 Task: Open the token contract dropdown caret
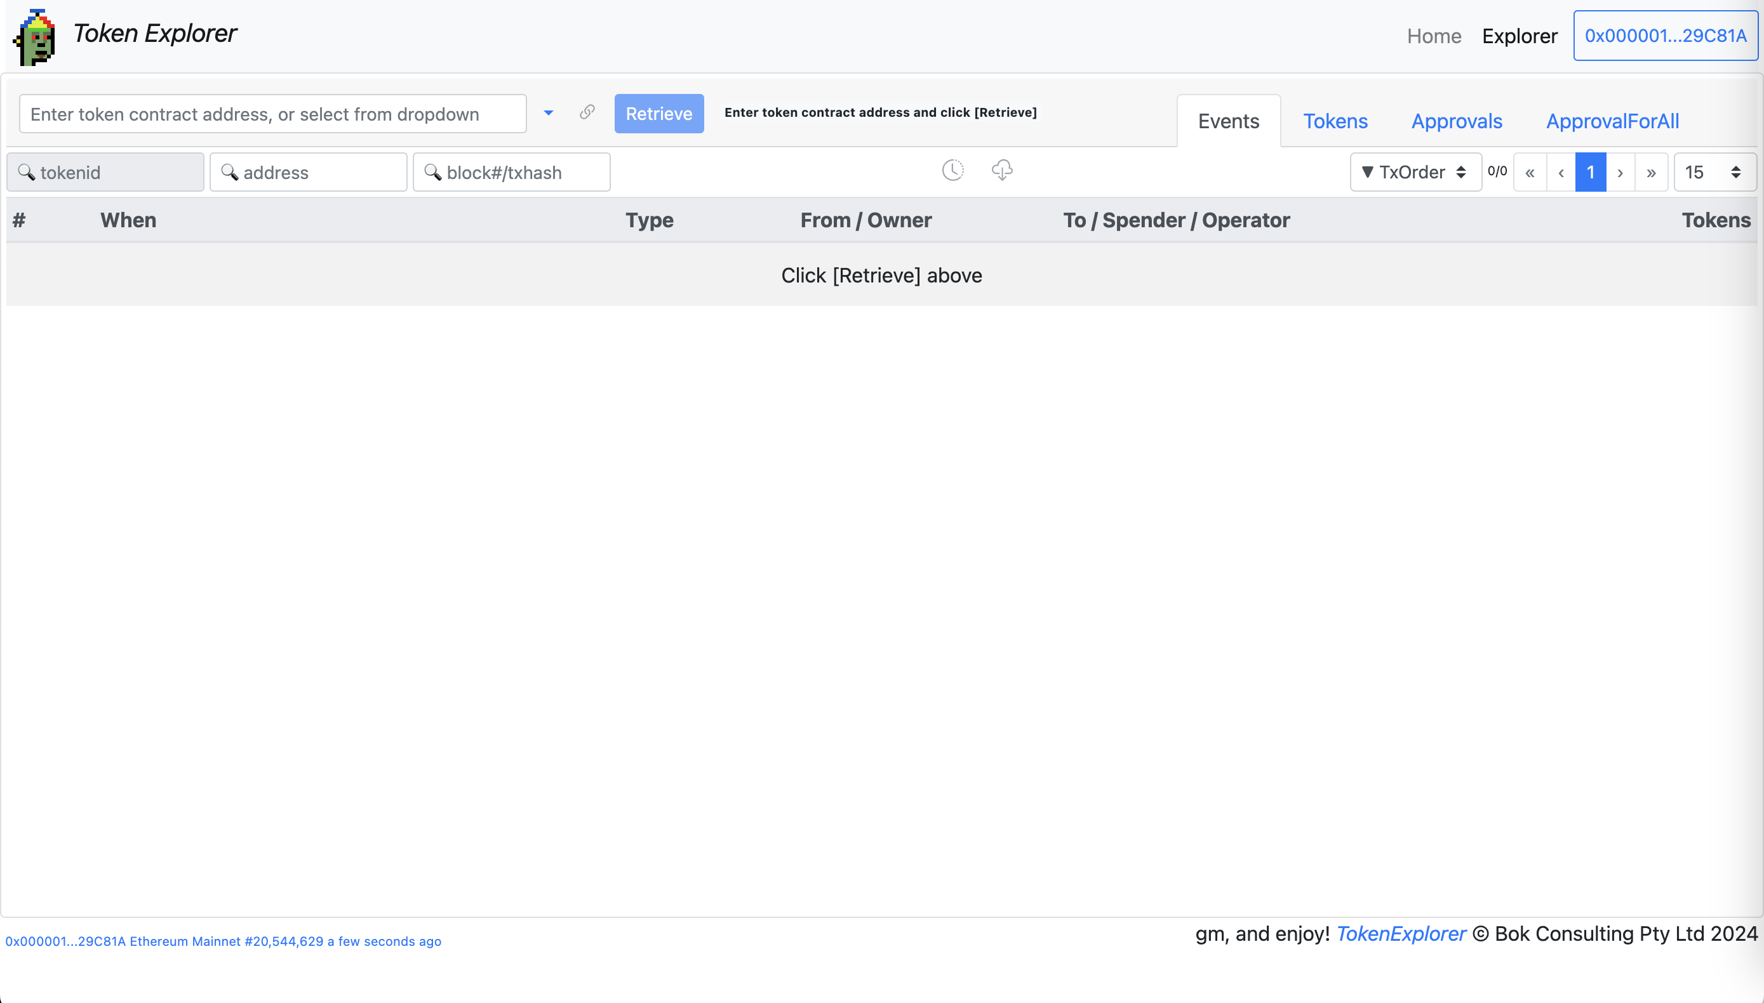tap(549, 113)
